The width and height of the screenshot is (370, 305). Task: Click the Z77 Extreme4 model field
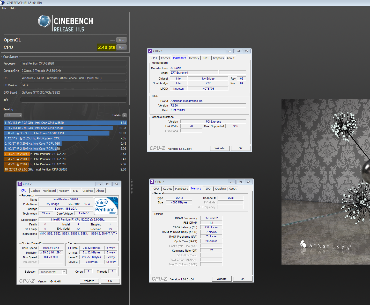click(194, 73)
